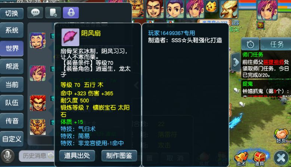Open the 法术 bell spell icon
Viewport: 291px width, 167px height.
(241, 159)
